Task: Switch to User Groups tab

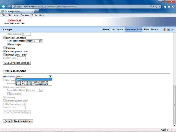Action: point(117,29)
